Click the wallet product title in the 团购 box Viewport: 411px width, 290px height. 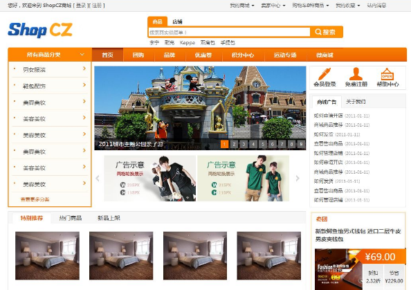pos(358,235)
